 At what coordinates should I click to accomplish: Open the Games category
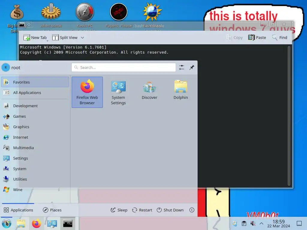(35, 116)
